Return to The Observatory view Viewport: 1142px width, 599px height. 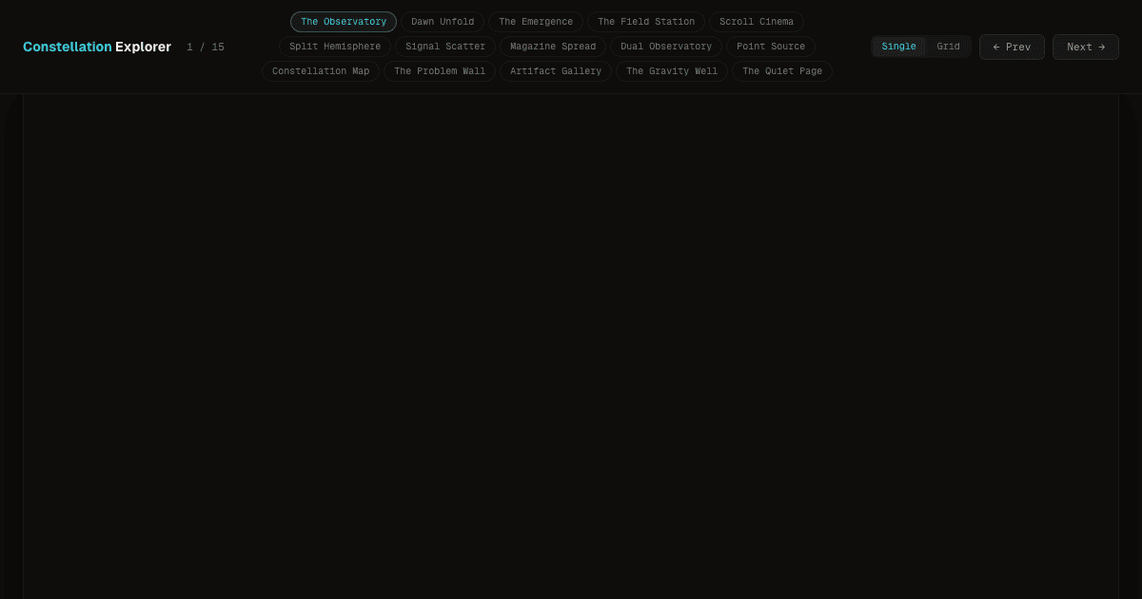point(344,21)
